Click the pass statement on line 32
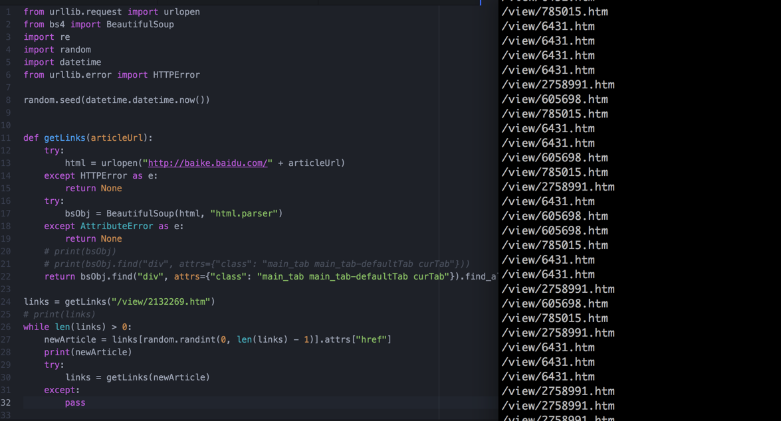 (x=75, y=402)
